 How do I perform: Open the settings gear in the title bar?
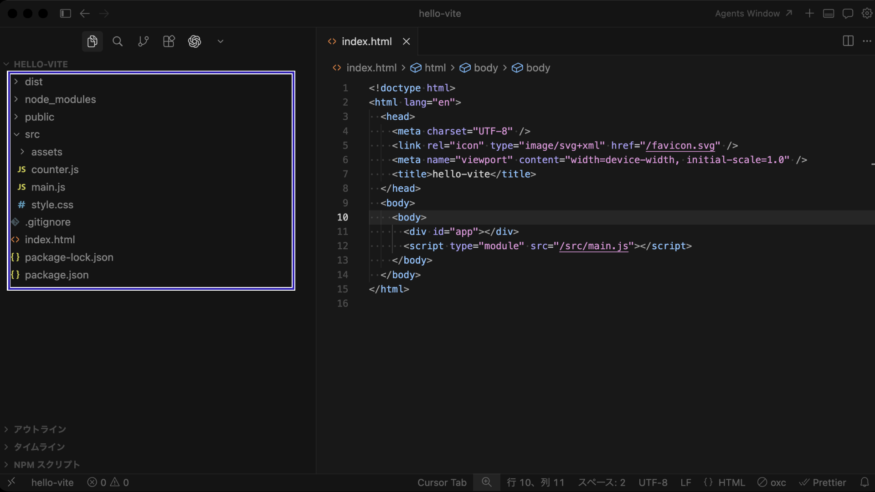click(866, 13)
